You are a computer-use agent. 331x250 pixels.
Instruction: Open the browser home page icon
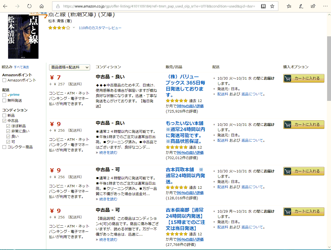(42, 6)
